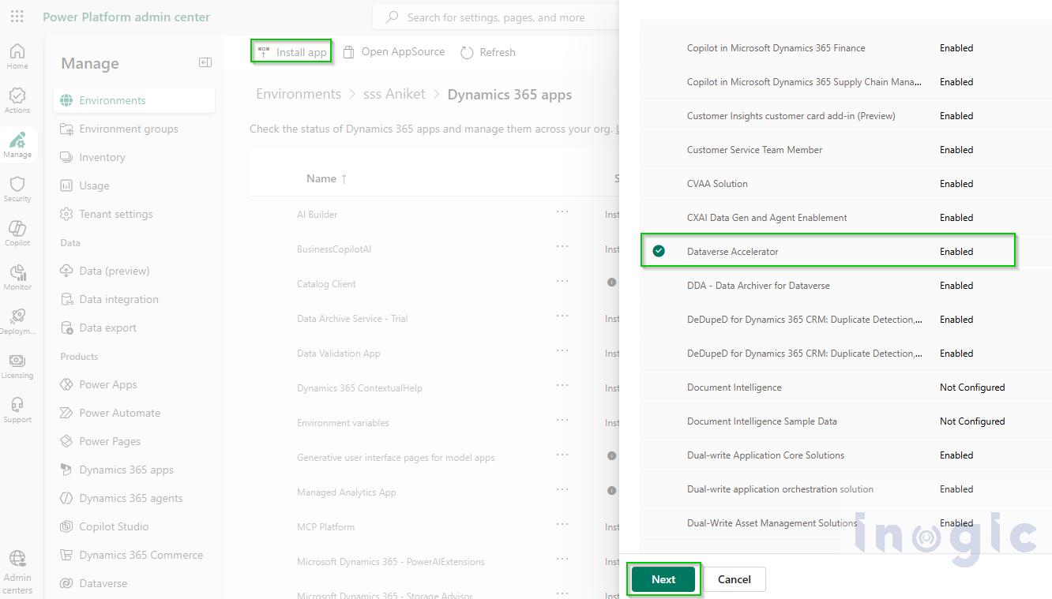
Task: Open more options for Dynamics 365 ContextualHelp
Action: 562,386
